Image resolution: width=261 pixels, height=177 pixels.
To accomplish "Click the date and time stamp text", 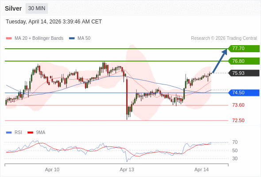I will coord(54,22).
